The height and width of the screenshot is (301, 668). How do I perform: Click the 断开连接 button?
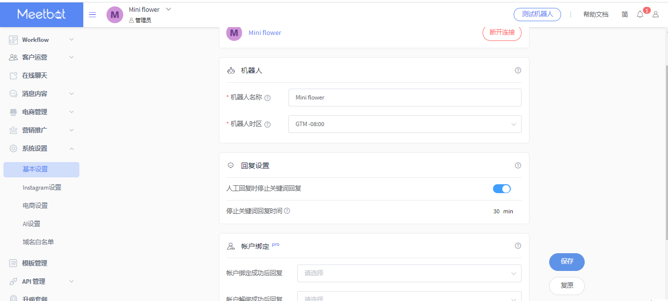coord(502,33)
